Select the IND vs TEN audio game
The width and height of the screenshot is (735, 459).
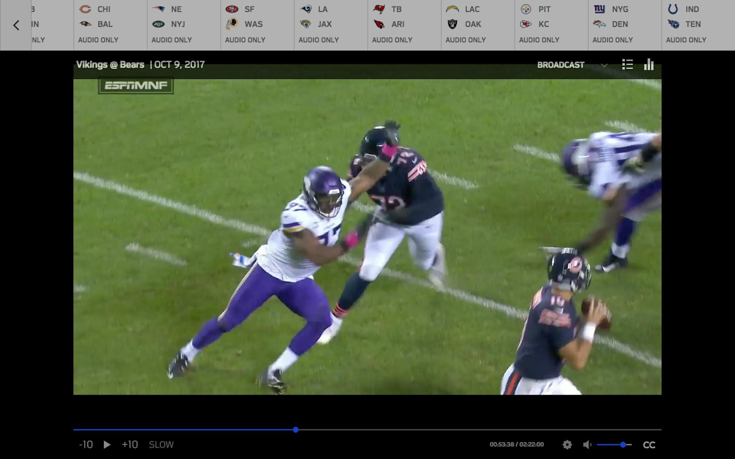(698, 25)
